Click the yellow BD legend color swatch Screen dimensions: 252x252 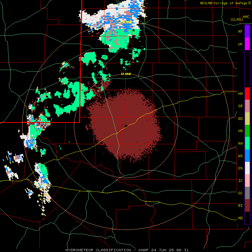pyautogui.click(x=247, y=119)
